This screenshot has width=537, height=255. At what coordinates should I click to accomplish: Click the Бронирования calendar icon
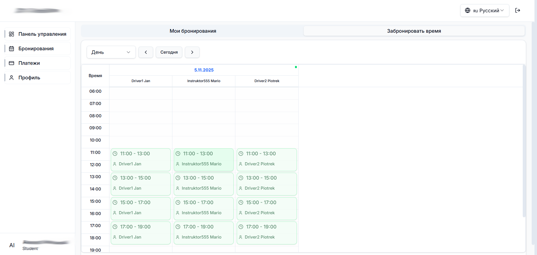[x=11, y=49]
